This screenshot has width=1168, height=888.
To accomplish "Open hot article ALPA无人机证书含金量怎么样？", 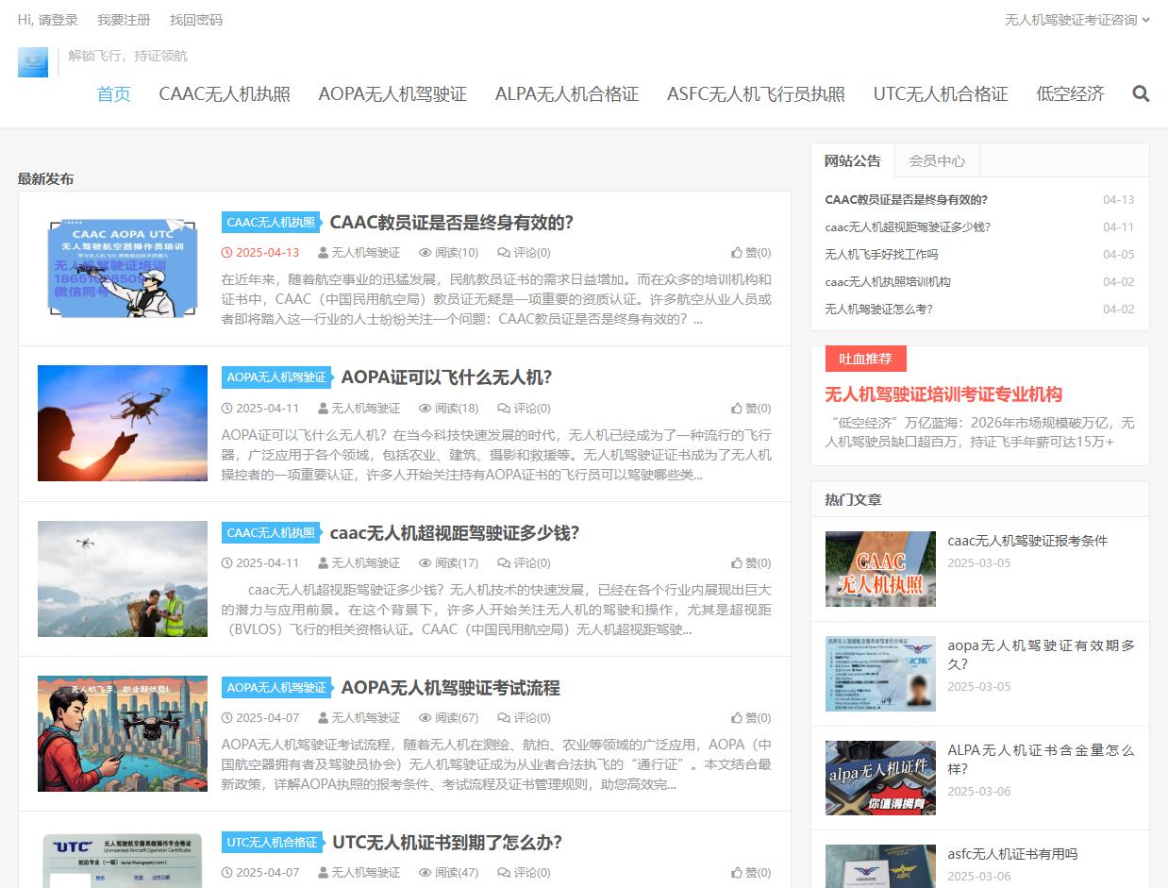I will 1042,760.
